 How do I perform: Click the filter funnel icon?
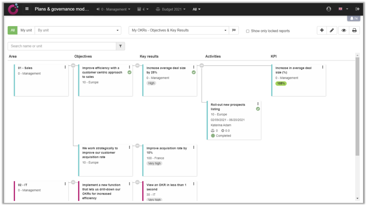120,46
